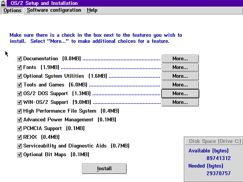Open More... for WIN-OS/2 Support
The height and width of the screenshot is (182, 243).
180,102
